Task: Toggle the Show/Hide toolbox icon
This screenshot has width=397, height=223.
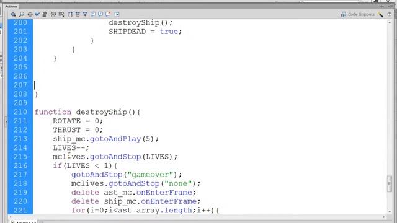Action: pos(117,14)
